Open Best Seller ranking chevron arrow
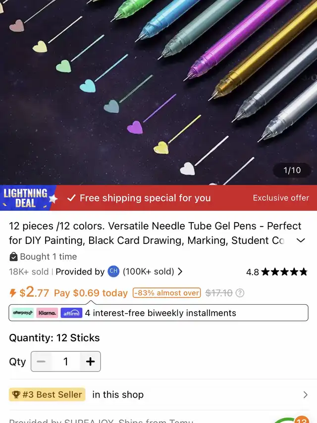This screenshot has height=423, width=317. click(306, 395)
